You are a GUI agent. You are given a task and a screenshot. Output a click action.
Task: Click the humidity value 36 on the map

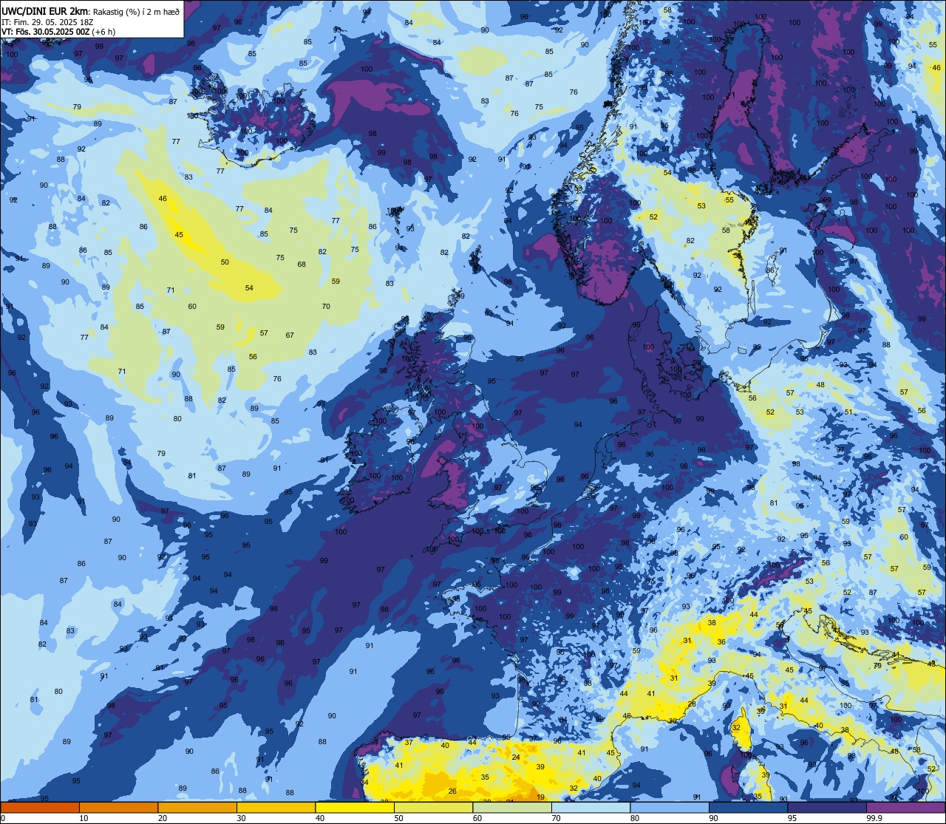tap(721, 642)
